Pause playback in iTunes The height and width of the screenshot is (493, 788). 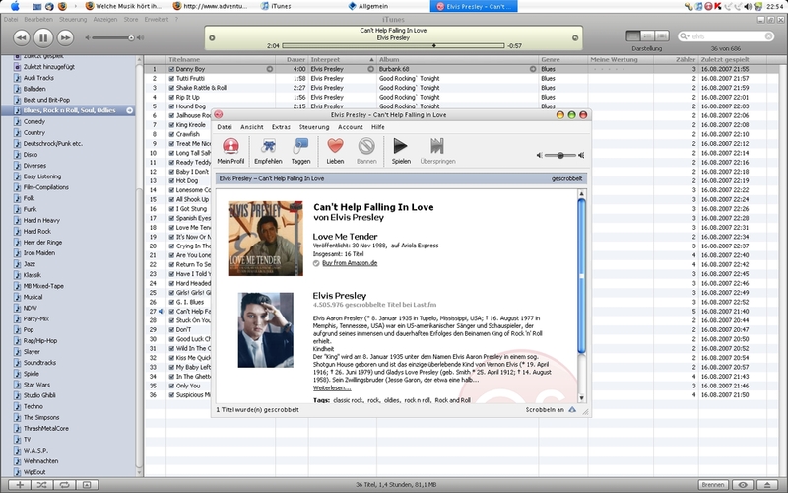(x=43, y=37)
